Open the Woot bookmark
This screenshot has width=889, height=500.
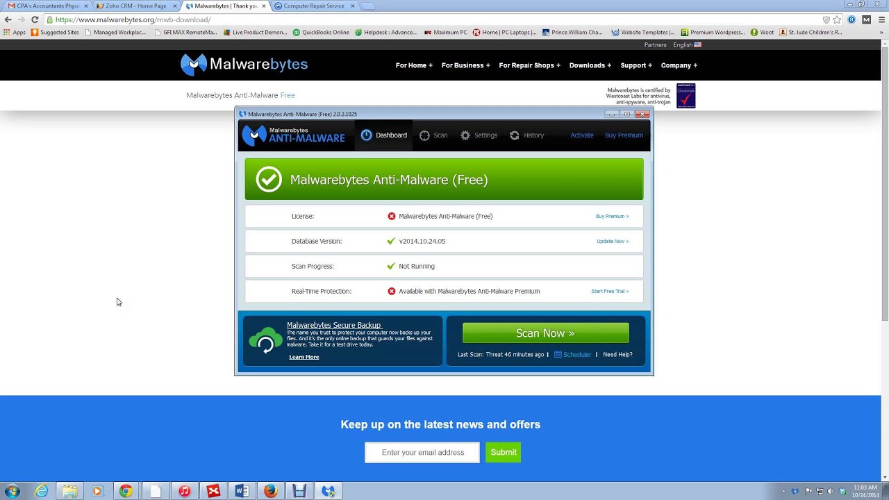(x=762, y=32)
